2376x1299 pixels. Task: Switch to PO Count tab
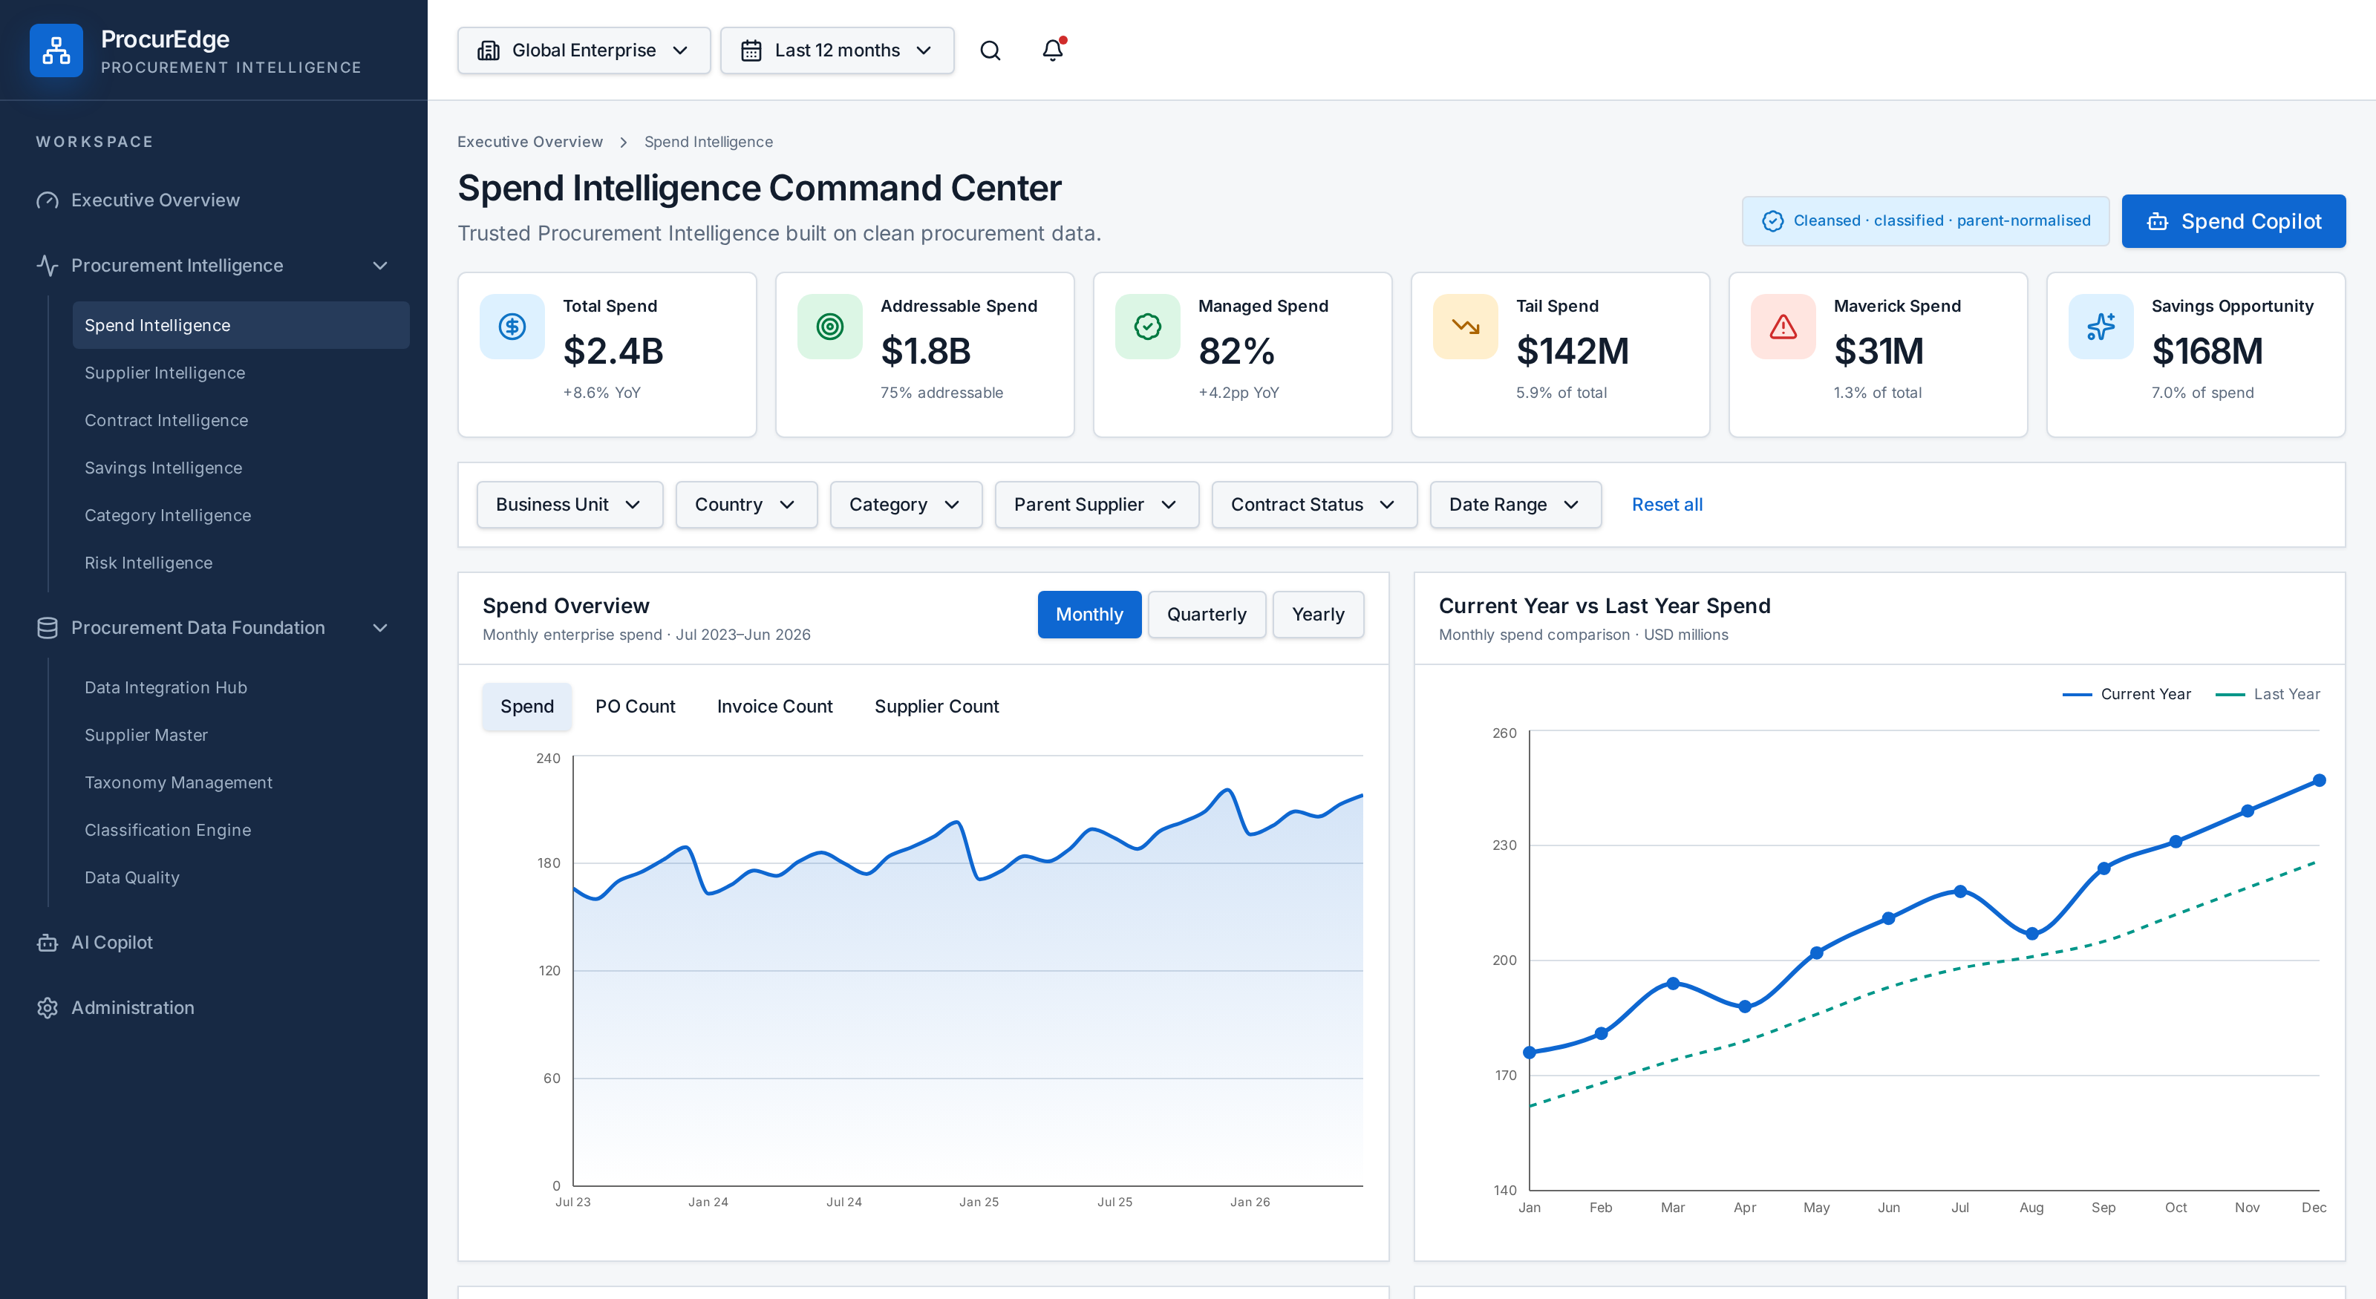(x=635, y=706)
